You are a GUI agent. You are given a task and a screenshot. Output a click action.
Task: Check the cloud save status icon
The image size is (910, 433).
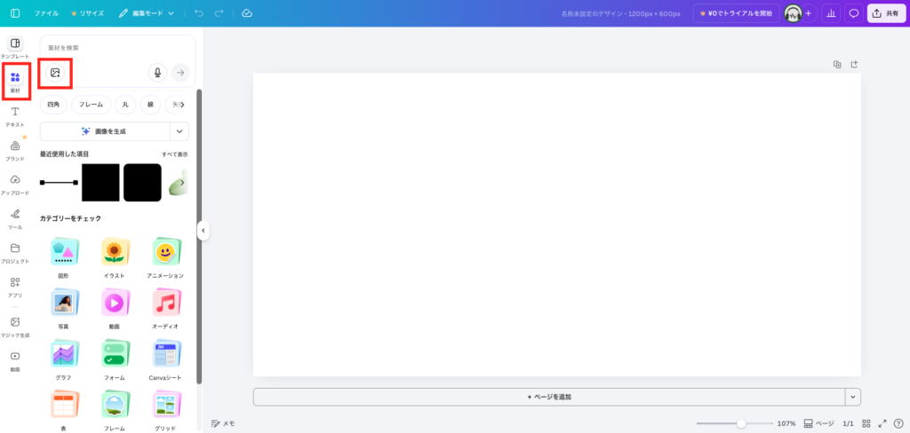(x=247, y=13)
